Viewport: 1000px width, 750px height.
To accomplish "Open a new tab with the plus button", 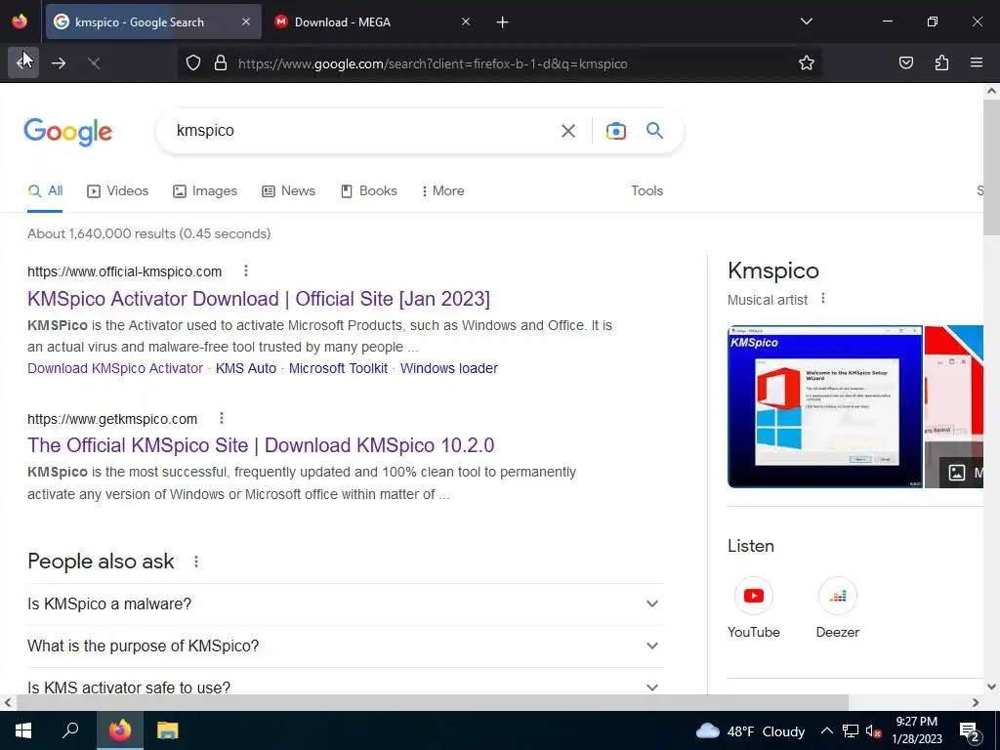I will point(503,22).
